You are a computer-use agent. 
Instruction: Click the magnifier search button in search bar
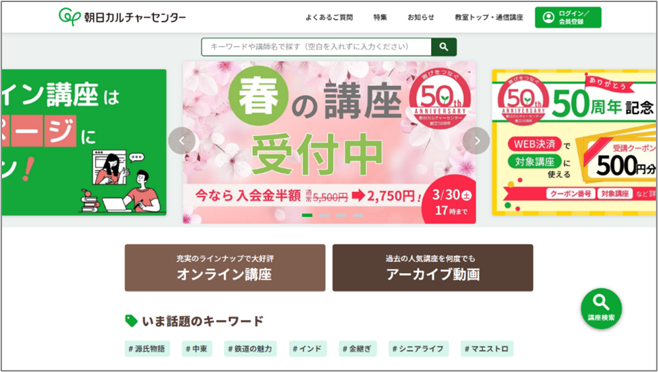coord(444,47)
